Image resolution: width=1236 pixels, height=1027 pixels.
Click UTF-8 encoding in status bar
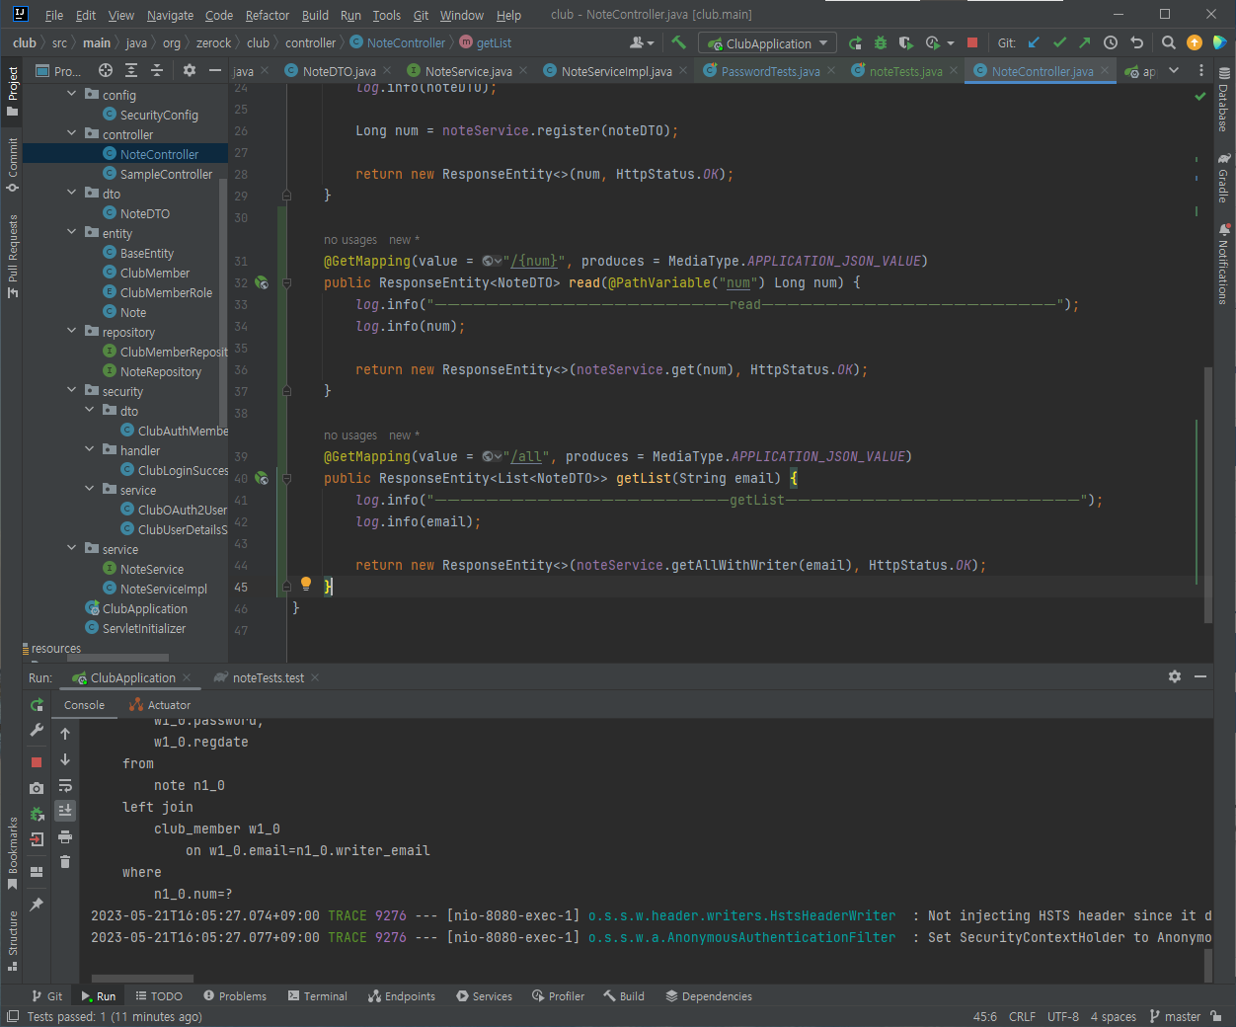pyautogui.click(x=1063, y=1016)
